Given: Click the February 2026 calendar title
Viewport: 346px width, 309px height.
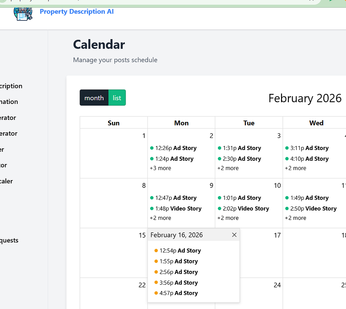Looking at the screenshot, I should point(305,98).
